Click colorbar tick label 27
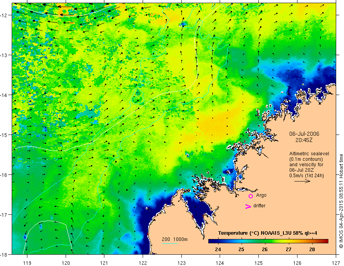344x266 pixels. (288, 249)
